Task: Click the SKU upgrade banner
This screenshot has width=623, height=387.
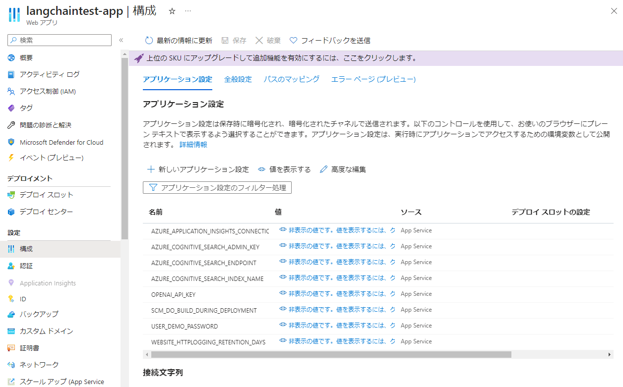Action: 375,58
